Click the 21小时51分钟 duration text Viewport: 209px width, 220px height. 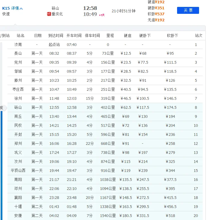(123, 11)
